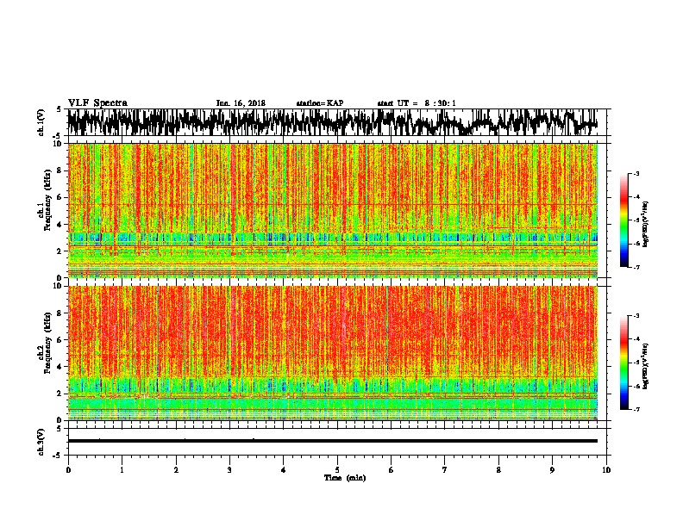Image resolution: width=683 pixels, height=527 pixels.
Task: Click the '-5' voltage tick of ch.3 panel
Action: pyautogui.click(x=58, y=456)
